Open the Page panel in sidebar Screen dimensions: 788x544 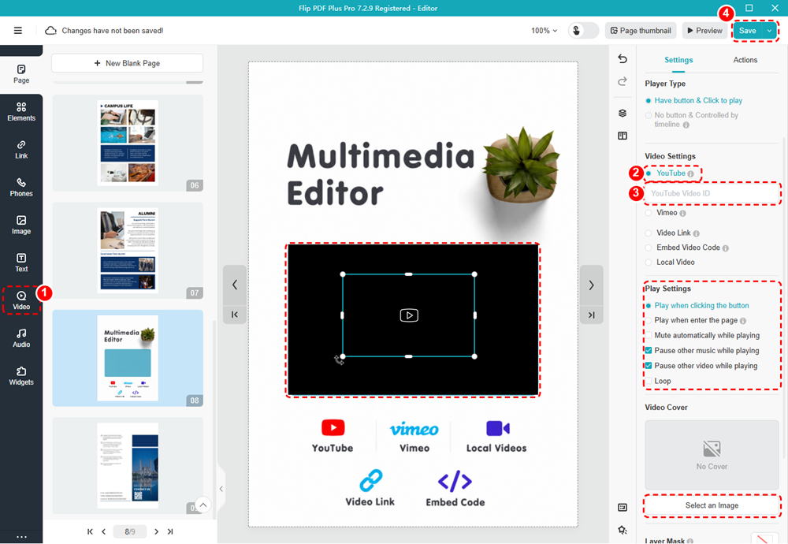(x=21, y=74)
